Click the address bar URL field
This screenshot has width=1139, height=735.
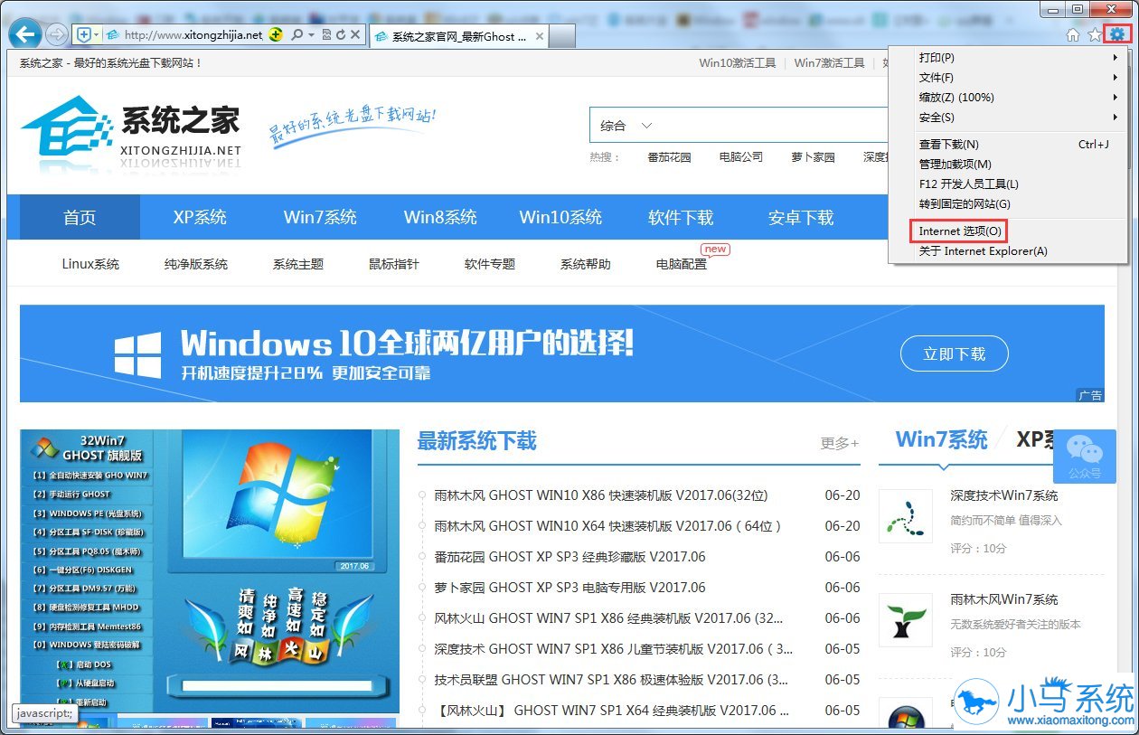point(193,34)
